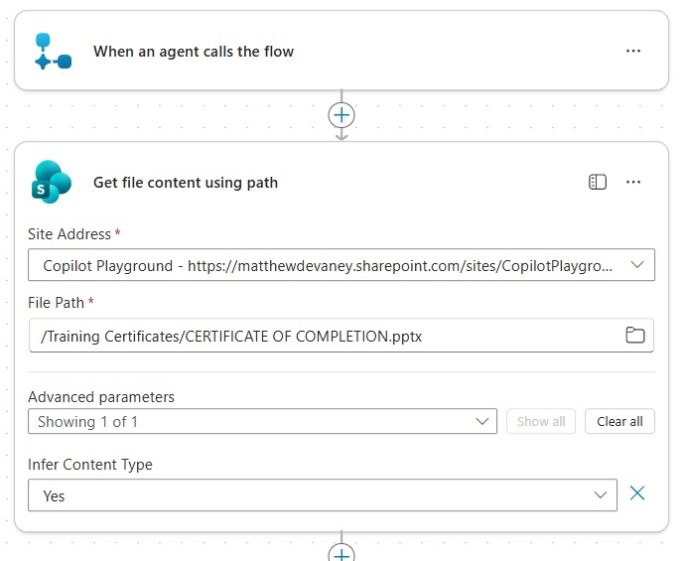Open the folder picker for File Path

[635, 336]
